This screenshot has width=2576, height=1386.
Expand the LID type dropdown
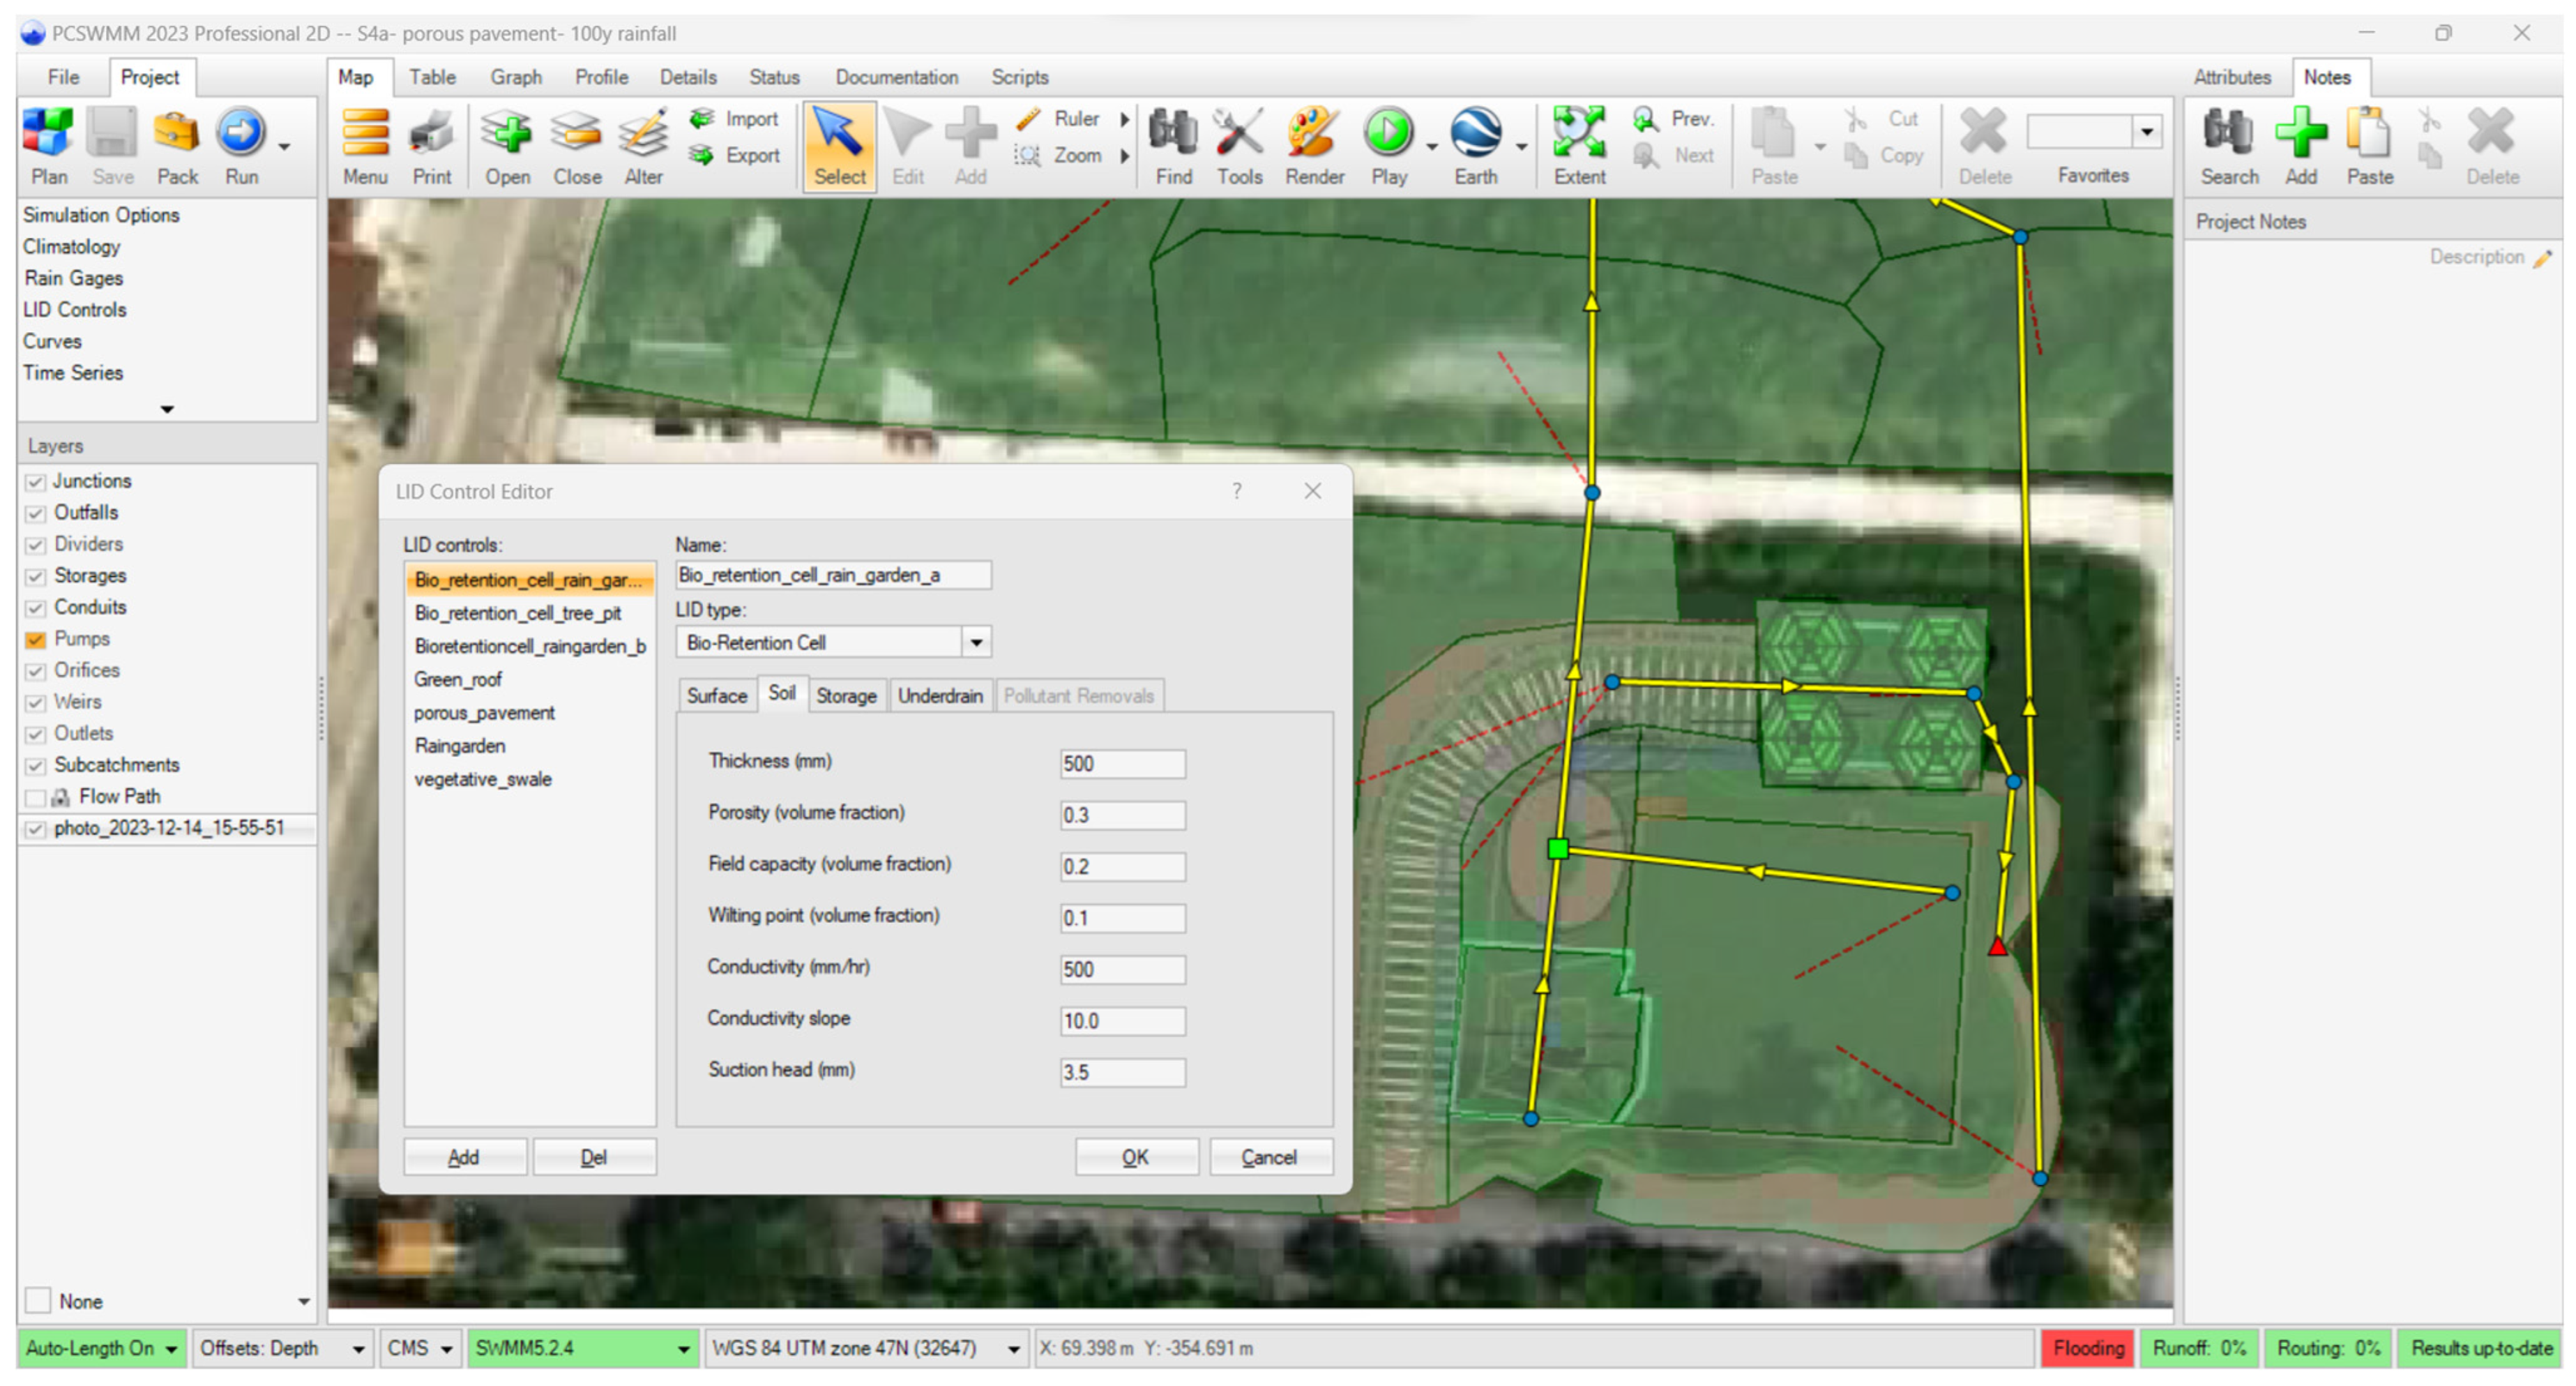click(x=976, y=642)
